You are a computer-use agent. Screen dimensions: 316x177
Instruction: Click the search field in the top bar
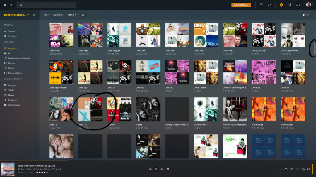pyautogui.click(x=46, y=5)
